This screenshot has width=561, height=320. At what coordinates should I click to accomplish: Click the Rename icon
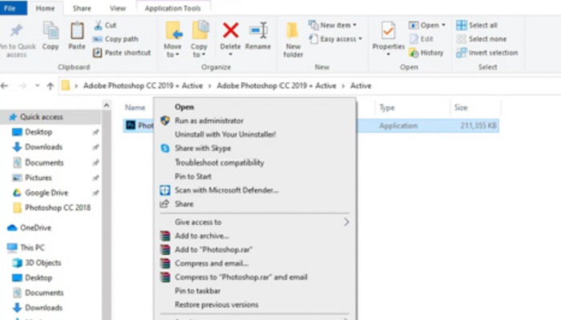click(x=258, y=30)
